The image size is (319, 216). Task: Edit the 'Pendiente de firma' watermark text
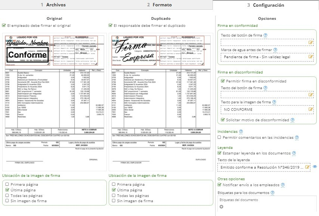tap(310, 57)
